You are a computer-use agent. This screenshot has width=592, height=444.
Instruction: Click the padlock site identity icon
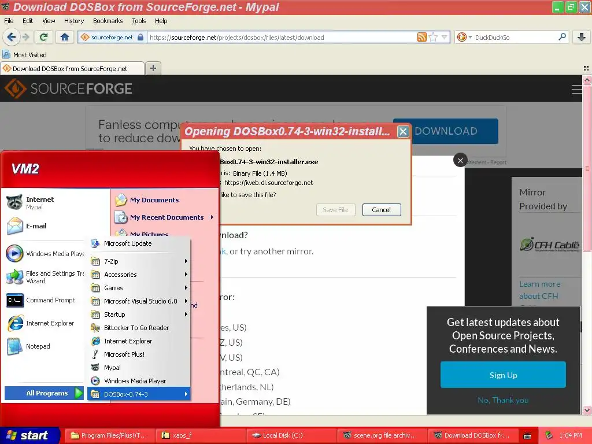tap(140, 37)
